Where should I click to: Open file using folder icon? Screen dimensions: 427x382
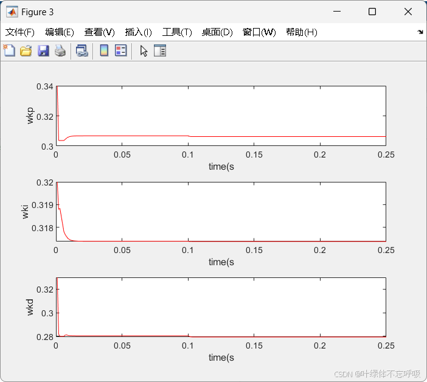[x=26, y=51]
